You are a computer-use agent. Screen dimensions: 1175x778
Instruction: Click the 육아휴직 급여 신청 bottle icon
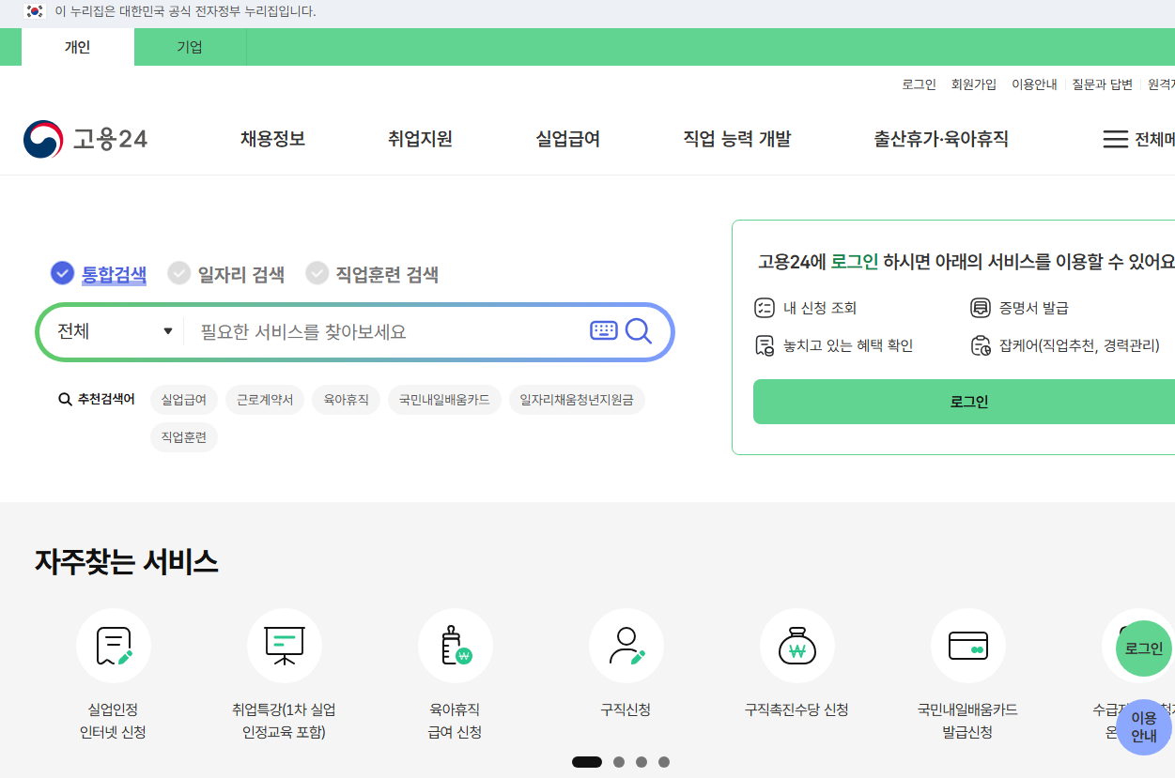click(456, 646)
